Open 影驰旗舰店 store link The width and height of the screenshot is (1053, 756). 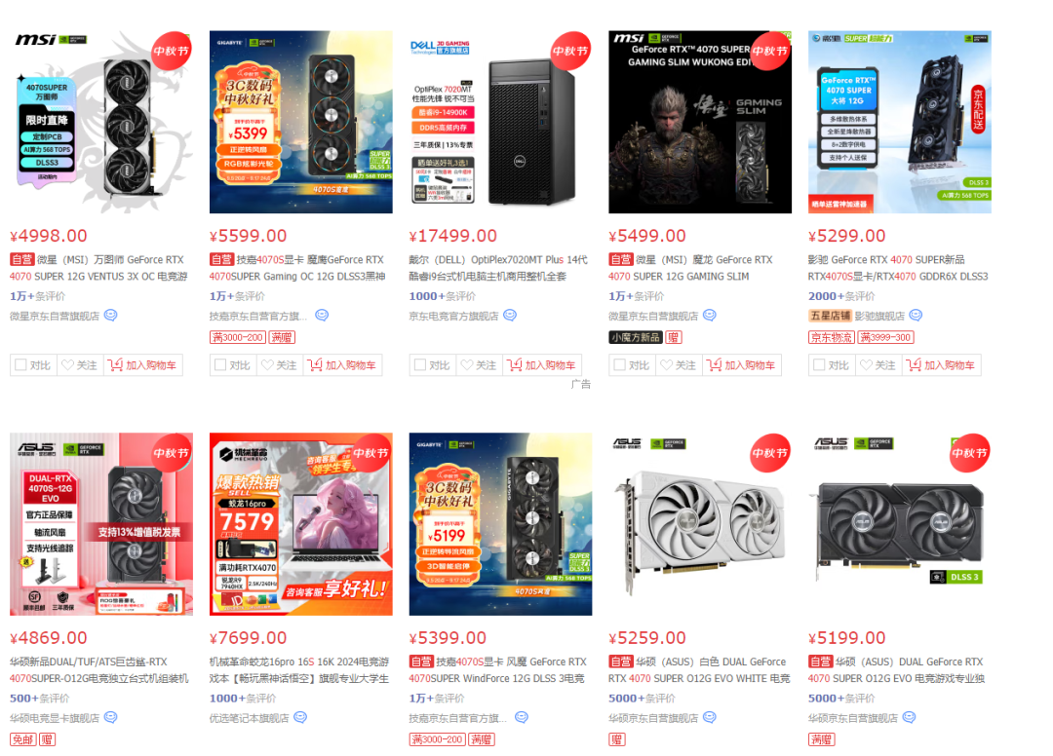tap(879, 316)
